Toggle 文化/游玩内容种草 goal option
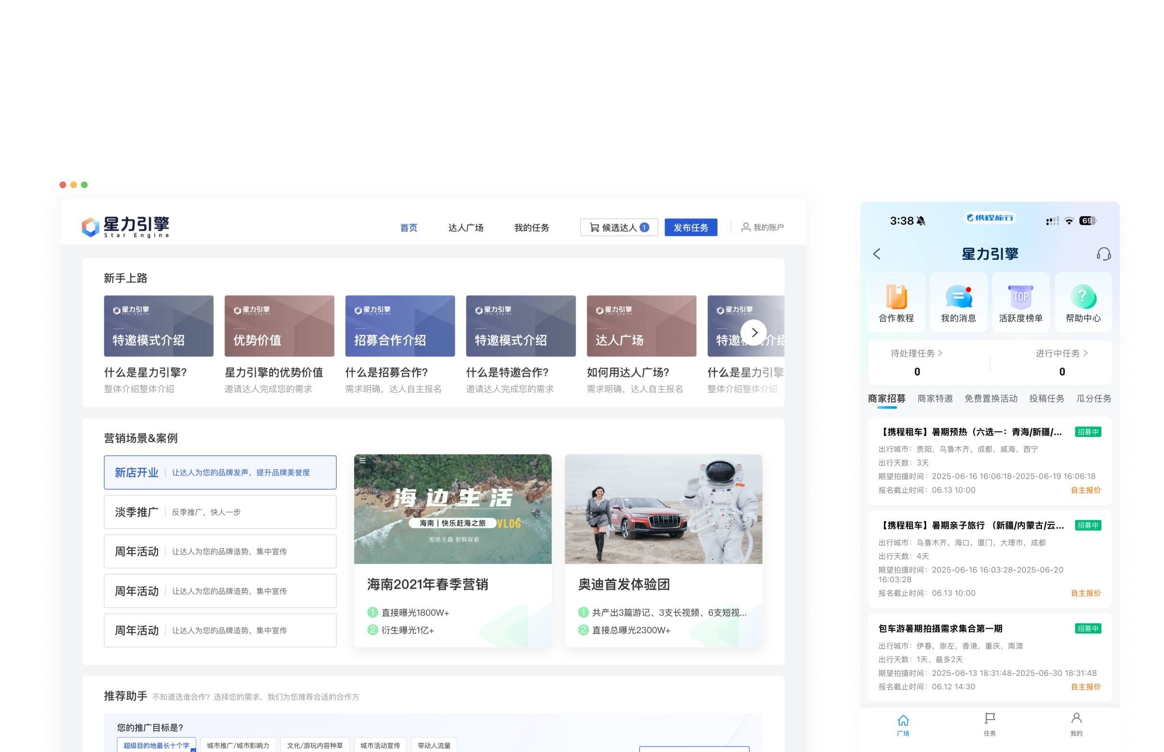 pyautogui.click(x=315, y=745)
